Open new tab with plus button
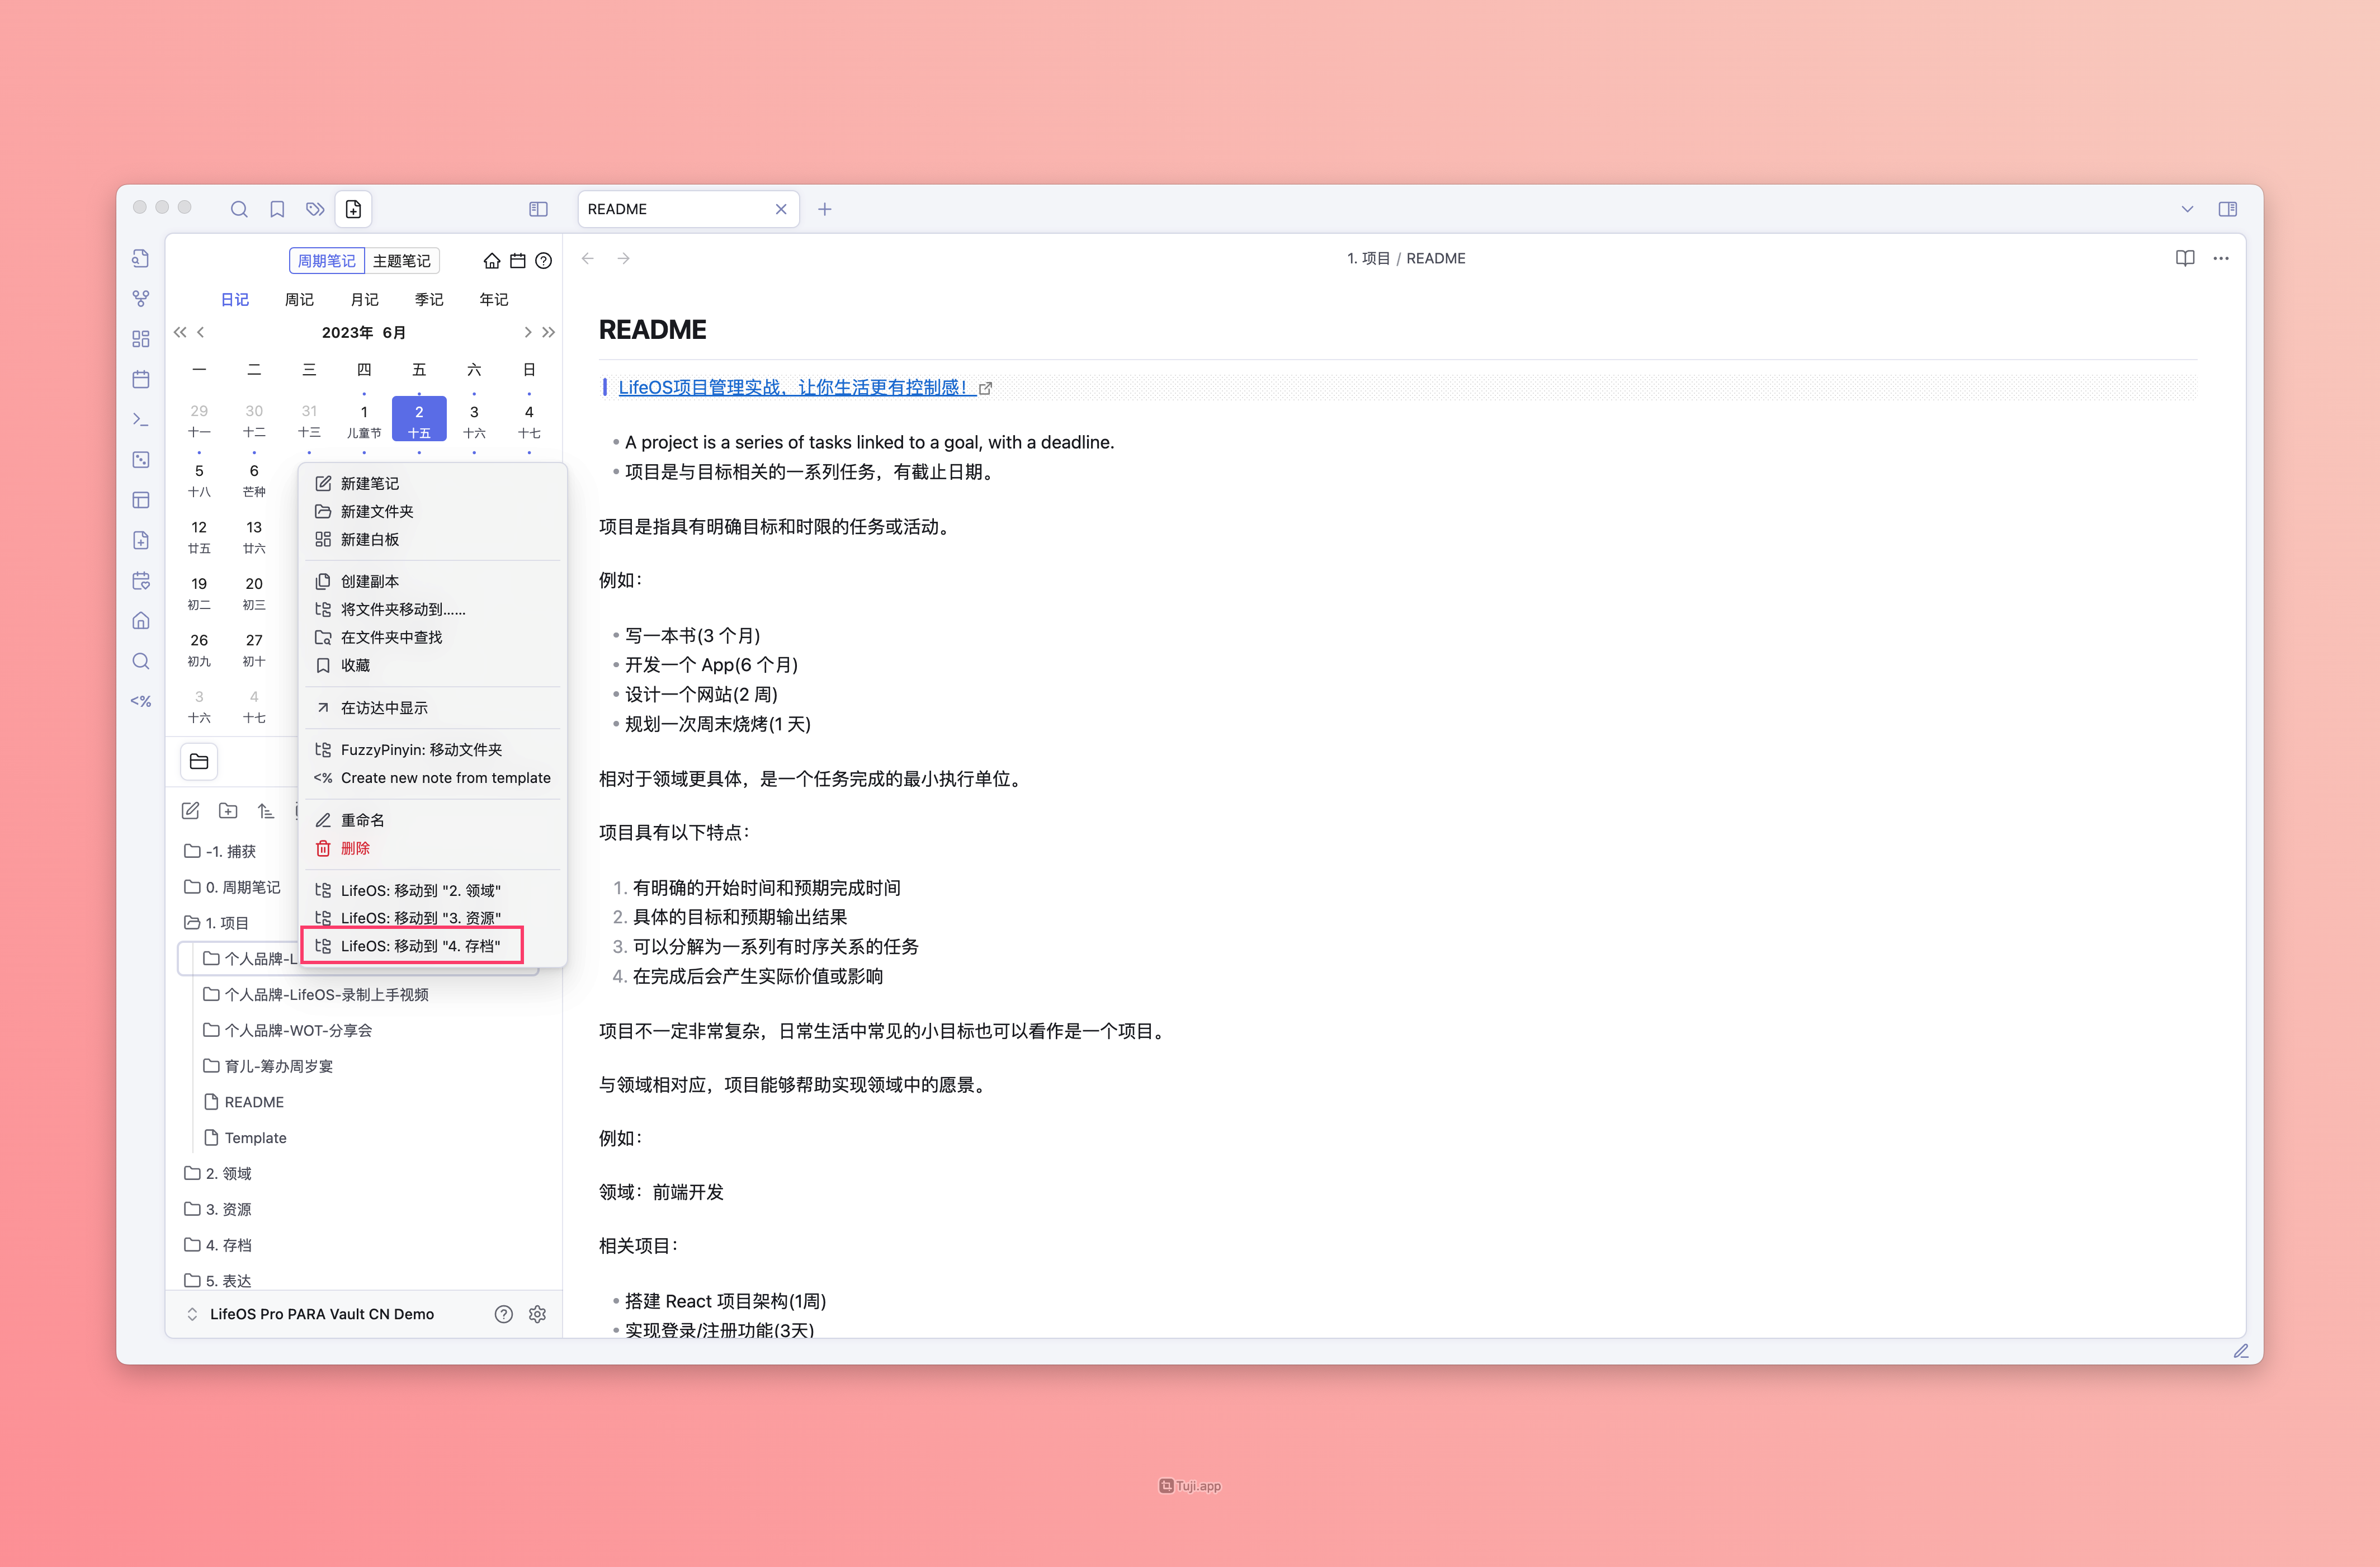2380x1567 pixels. coord(824,209)
